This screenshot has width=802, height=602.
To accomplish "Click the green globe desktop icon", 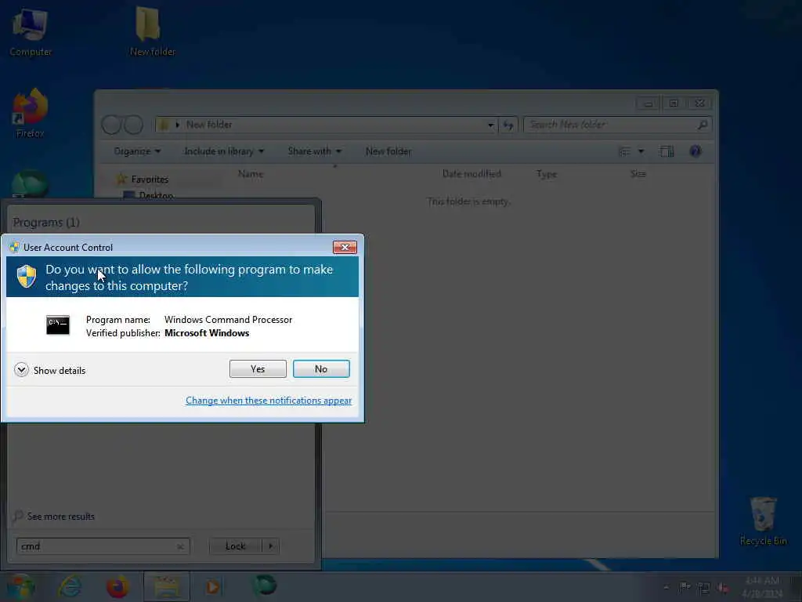I will pos(30,183).
